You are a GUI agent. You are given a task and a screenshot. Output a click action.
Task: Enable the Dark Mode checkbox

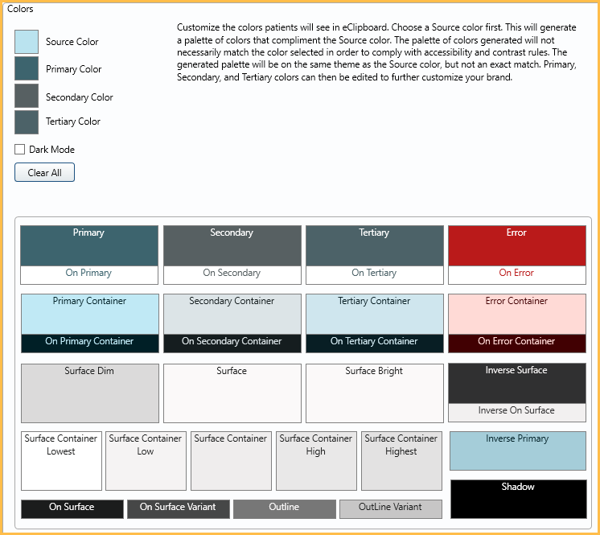[20, 150]
